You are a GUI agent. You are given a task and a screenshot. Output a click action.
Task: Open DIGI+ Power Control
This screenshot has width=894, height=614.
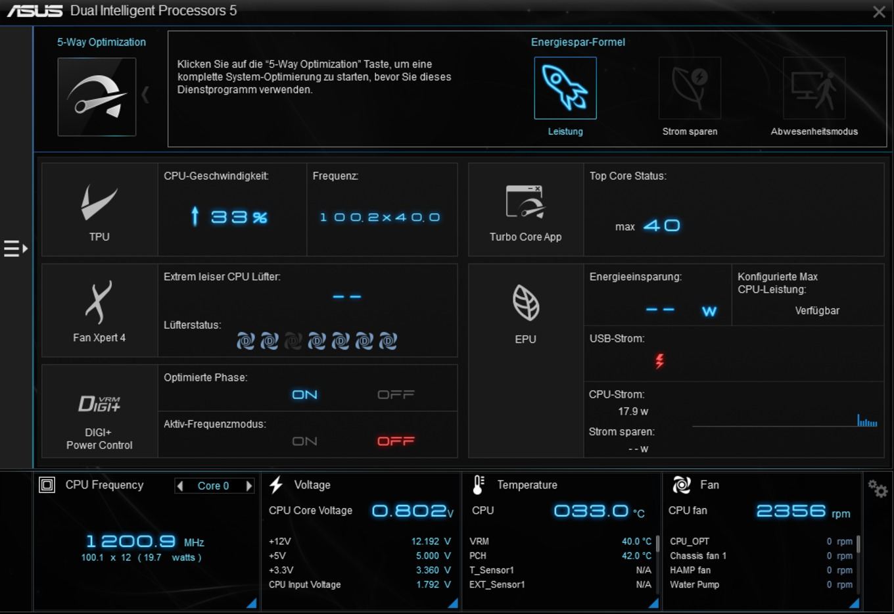99,412
